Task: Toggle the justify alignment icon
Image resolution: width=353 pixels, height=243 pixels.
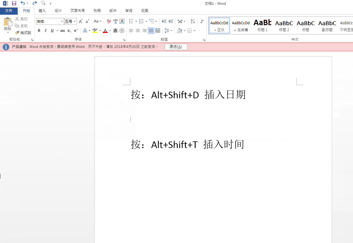Action: (151, 30)
